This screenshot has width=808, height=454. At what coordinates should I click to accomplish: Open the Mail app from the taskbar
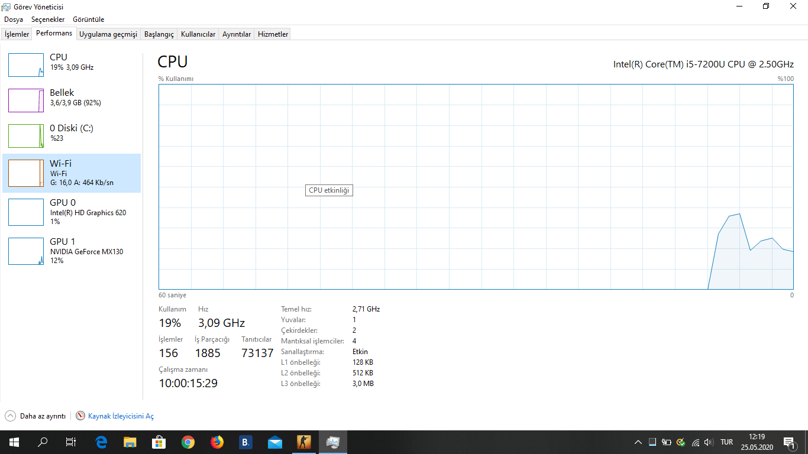(275, 442)
